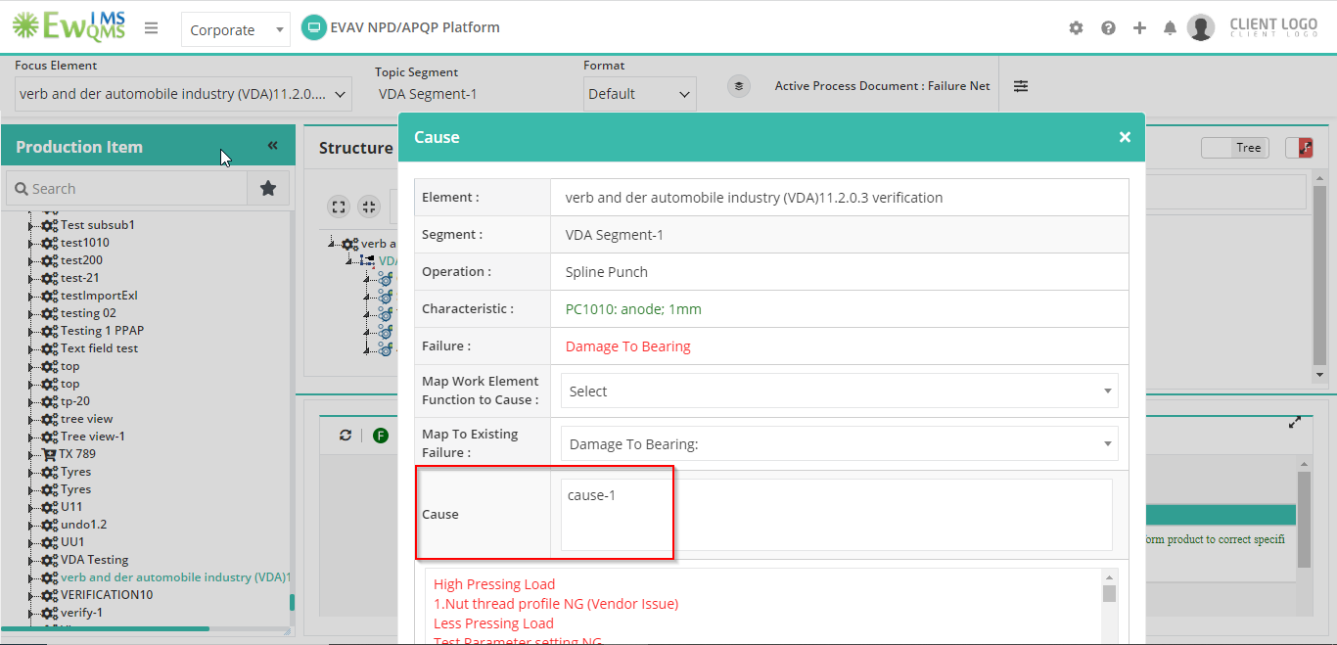Open the Format Default dropdown
Viewport: 1337px width, 645px height.
[640, 94]
